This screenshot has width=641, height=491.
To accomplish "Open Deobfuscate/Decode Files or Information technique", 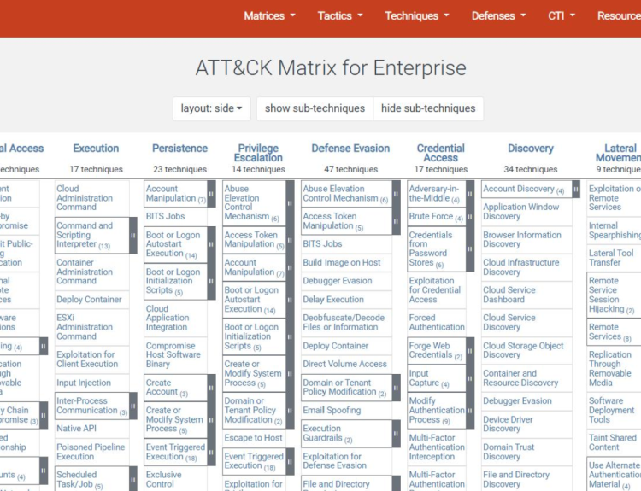I will click(x=344, y=322).
